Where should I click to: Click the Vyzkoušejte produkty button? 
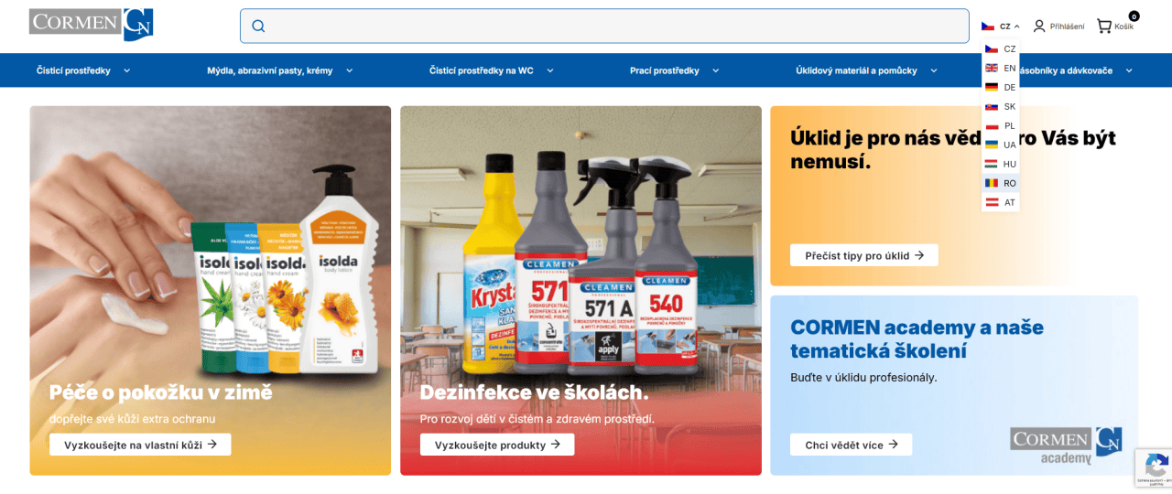(x=497, y=445)
